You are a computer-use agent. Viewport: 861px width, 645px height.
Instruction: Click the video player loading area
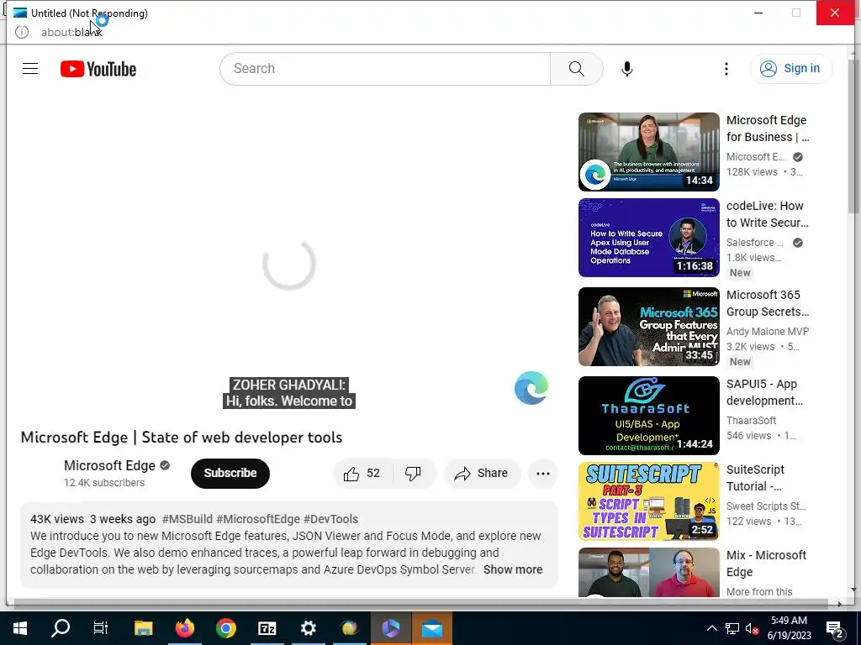point(289,263)
